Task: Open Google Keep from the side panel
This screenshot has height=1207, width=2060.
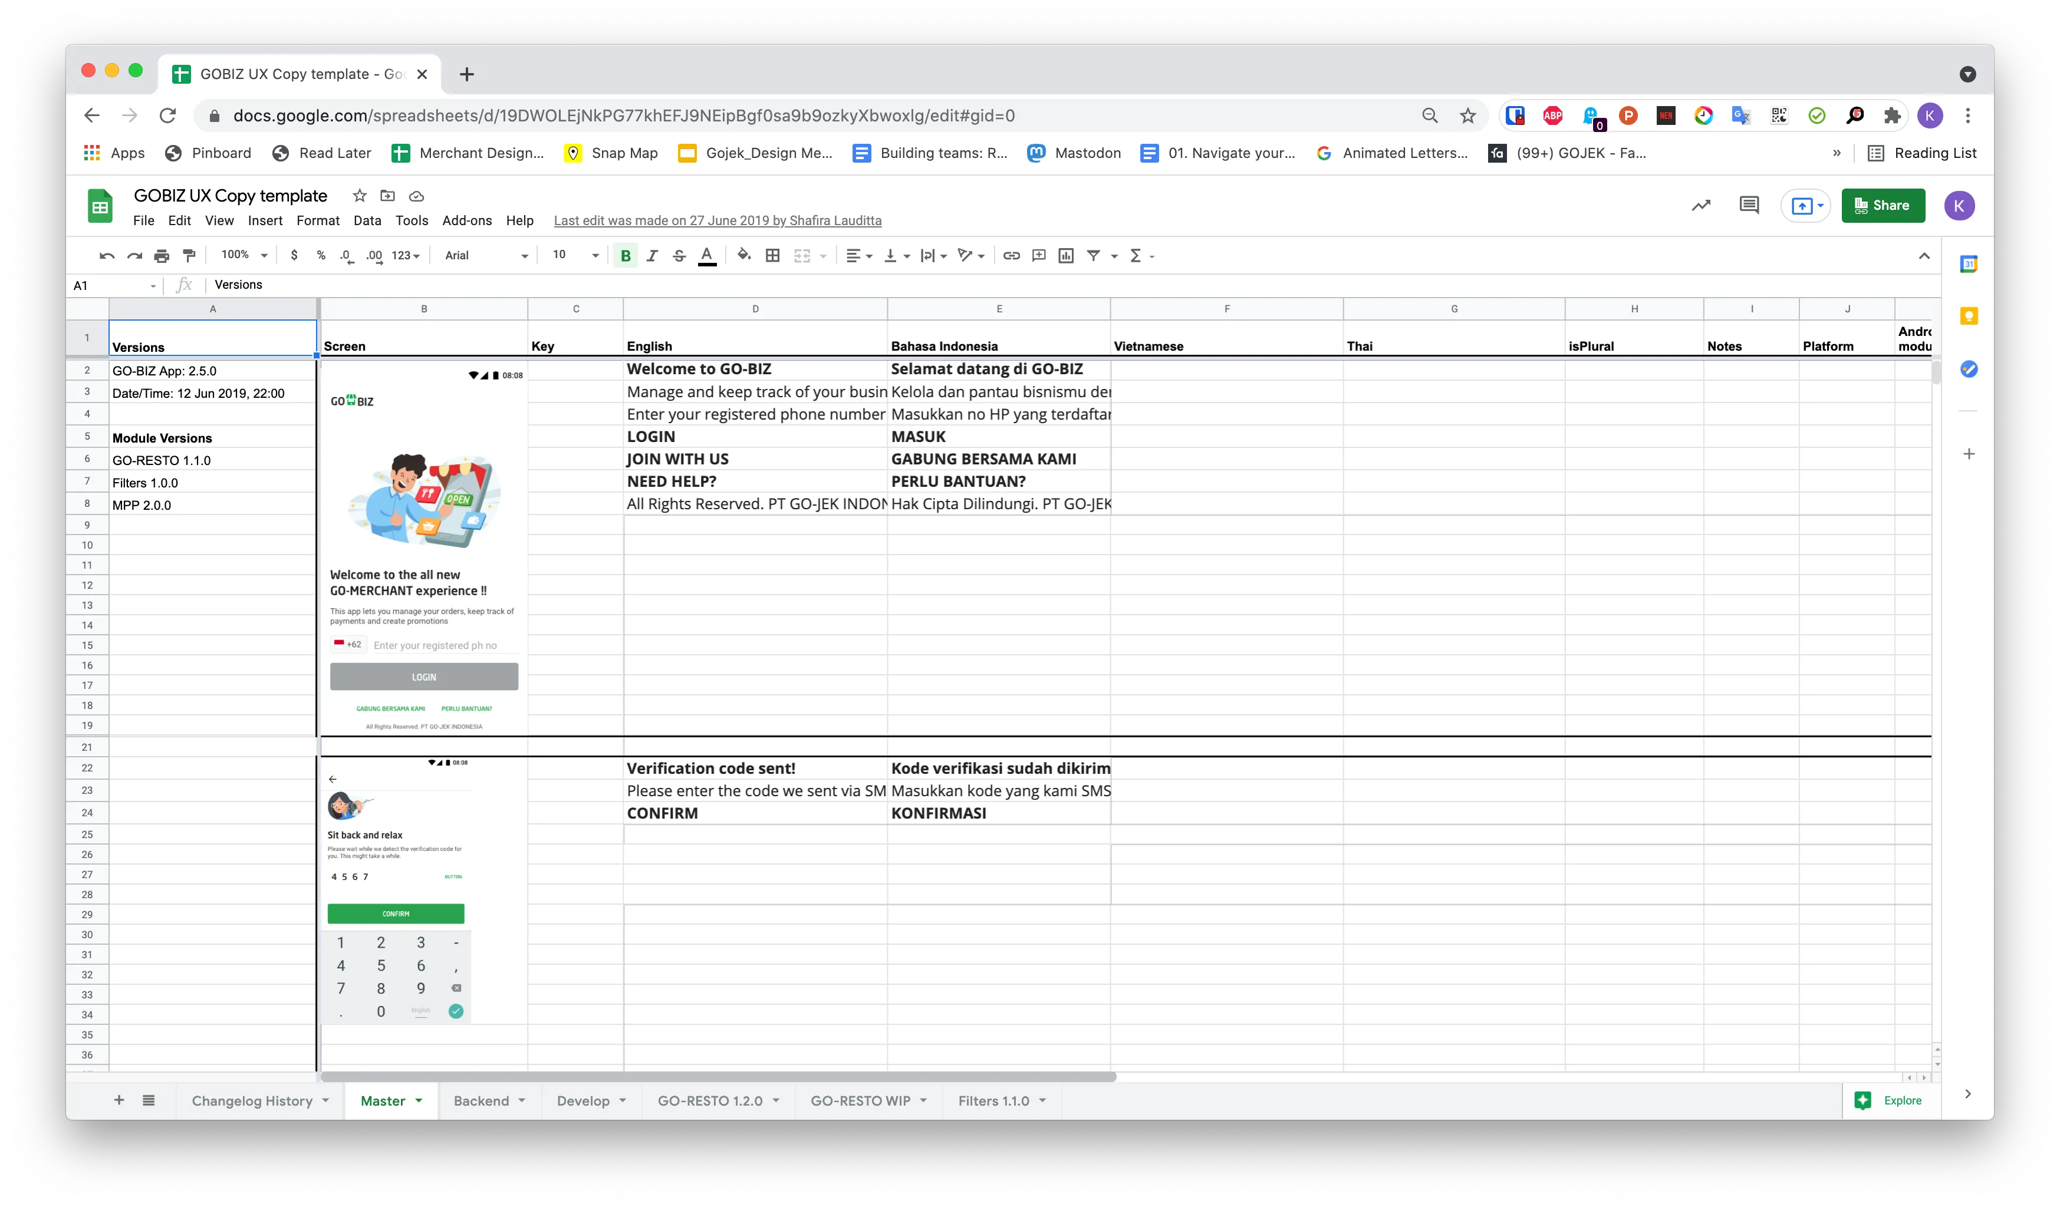Action: [x=1970, y=315]
